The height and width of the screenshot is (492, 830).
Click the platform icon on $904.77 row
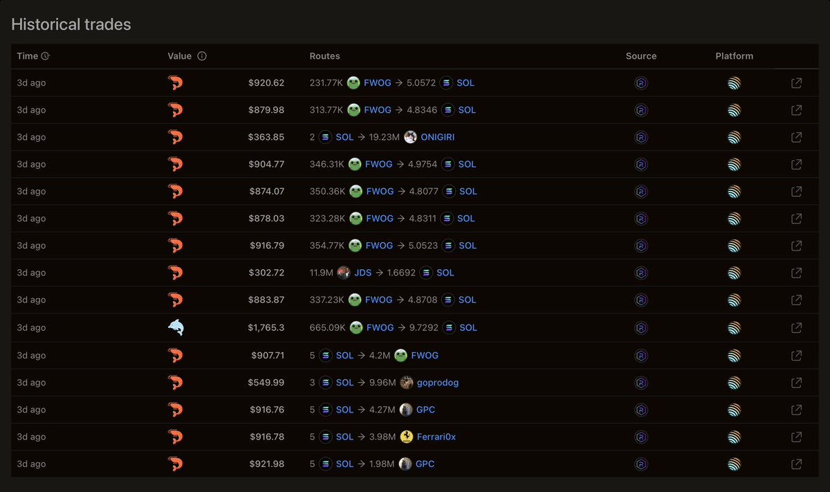[x=734, y=164]
